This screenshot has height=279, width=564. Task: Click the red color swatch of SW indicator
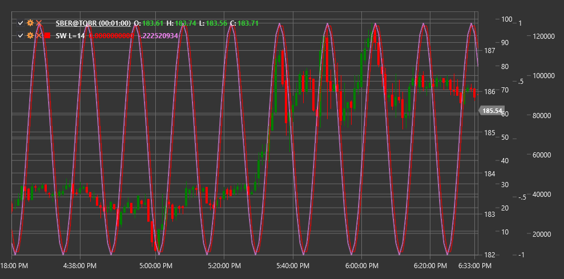click(x=47, y=35)
